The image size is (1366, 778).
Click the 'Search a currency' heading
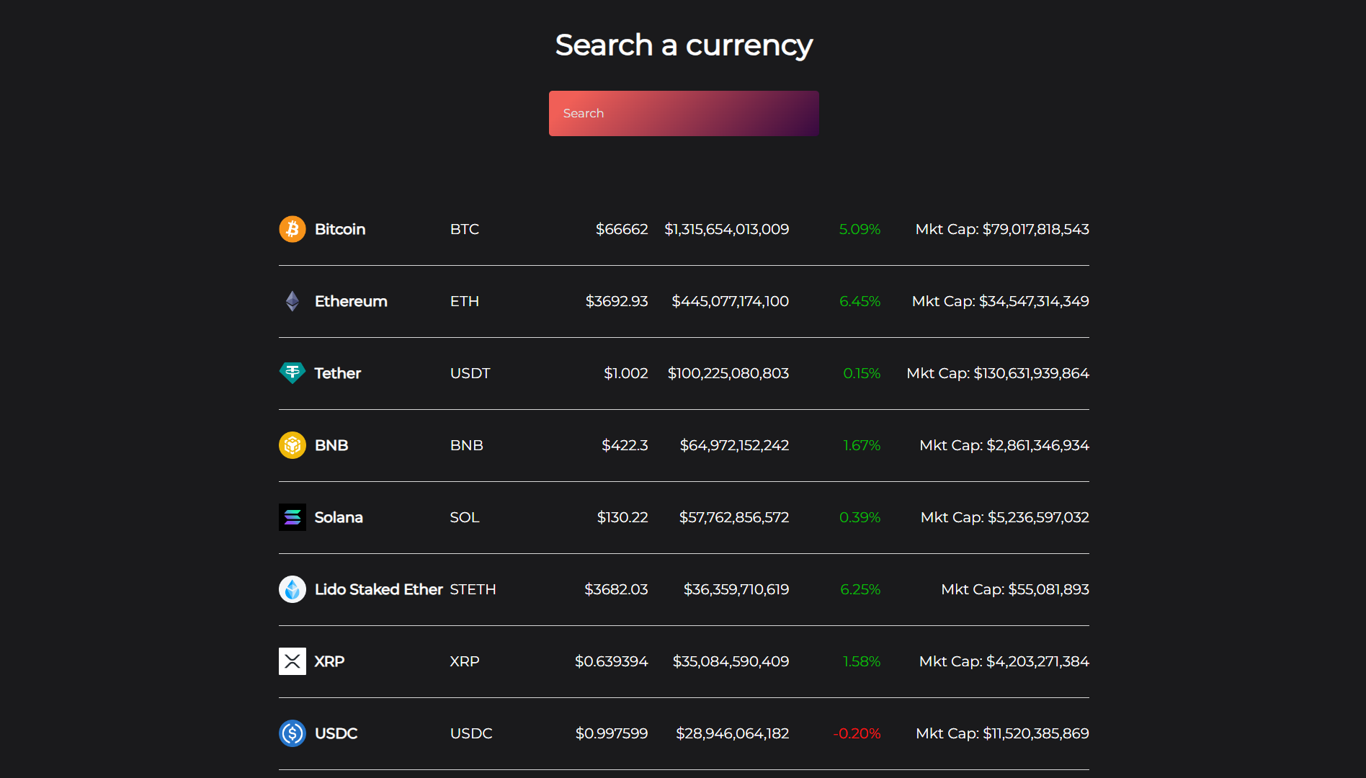(684, 45)
